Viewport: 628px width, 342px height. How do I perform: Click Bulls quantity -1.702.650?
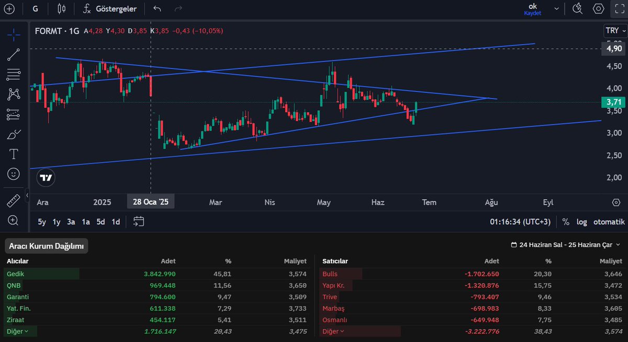[481, 274]
